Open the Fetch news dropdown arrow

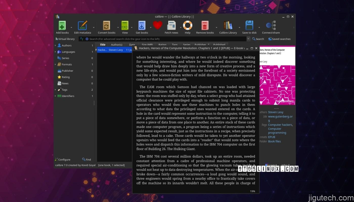(181, 27)
